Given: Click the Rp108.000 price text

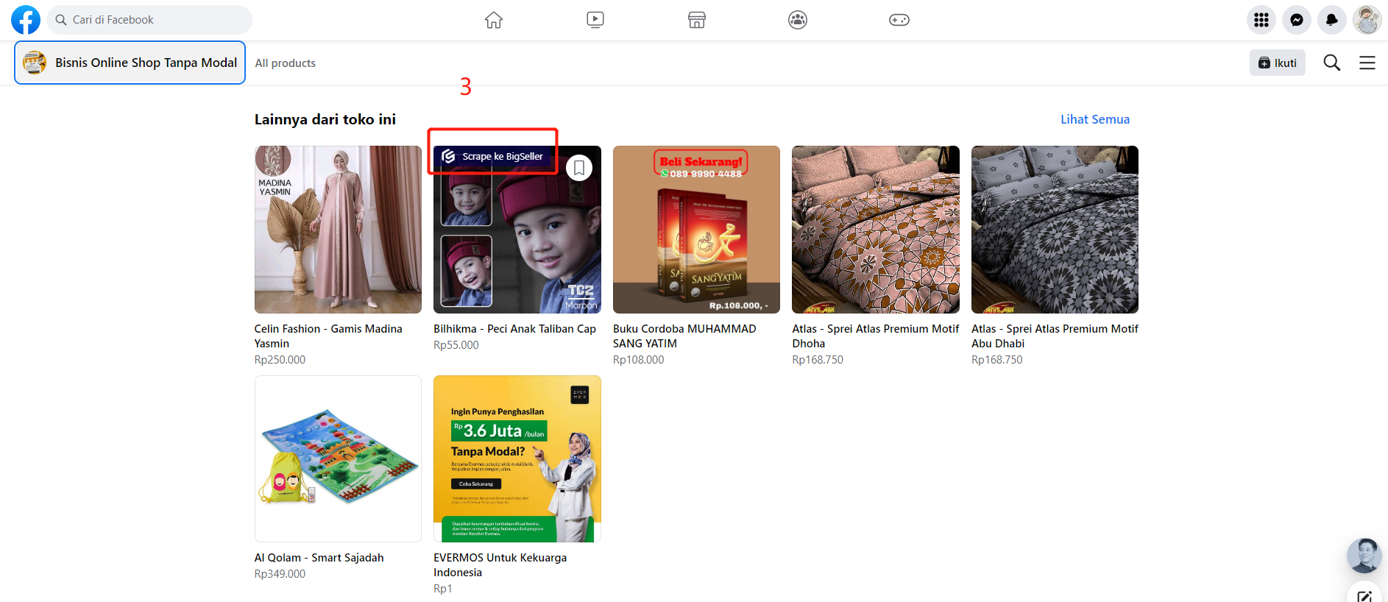Looking at the screenshot, I should (x=638, y=360).
